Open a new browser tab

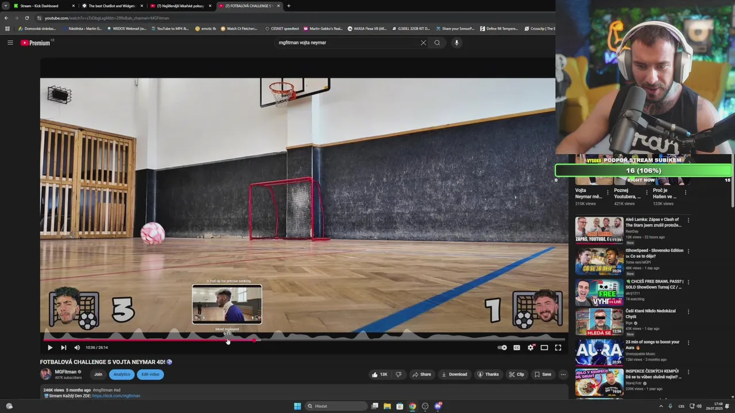click(x=288, y=6)
